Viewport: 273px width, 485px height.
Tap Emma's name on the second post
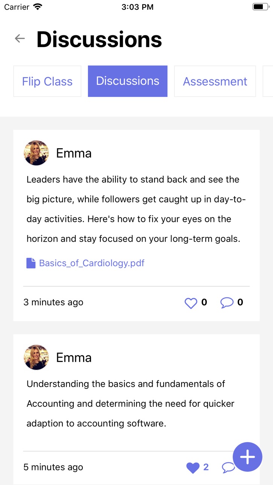[x=74, y=358]
